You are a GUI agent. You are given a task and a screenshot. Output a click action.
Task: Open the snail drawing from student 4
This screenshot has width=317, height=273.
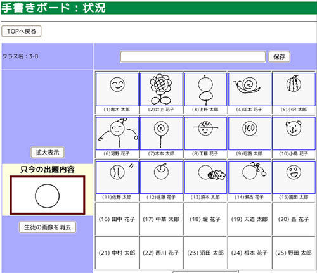pyautogui.click(x=250, y=89)
